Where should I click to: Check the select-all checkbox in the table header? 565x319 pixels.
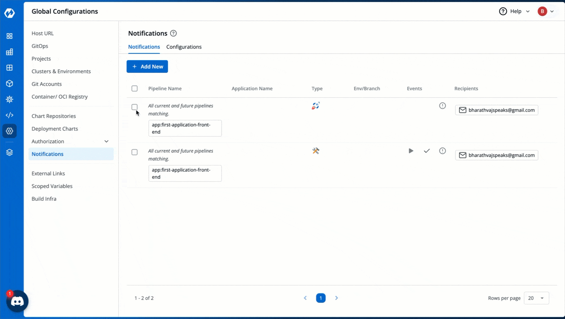[134, 88]
